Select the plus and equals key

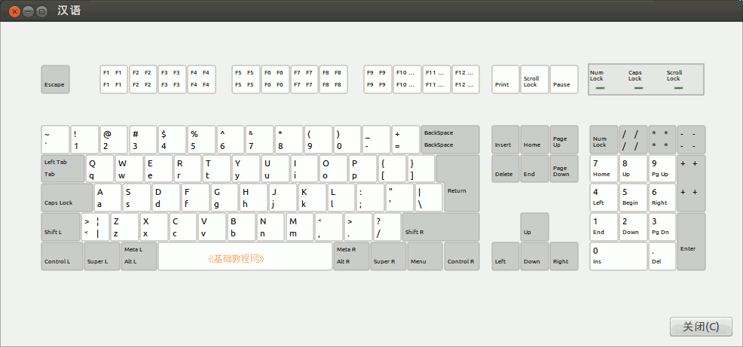tap(405, 140)
